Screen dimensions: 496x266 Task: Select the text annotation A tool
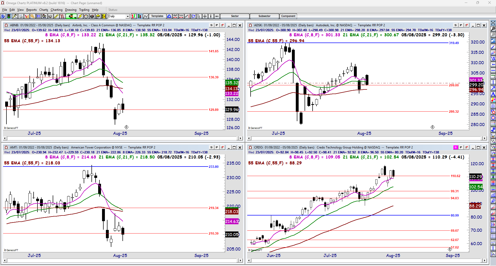(493, 94)
